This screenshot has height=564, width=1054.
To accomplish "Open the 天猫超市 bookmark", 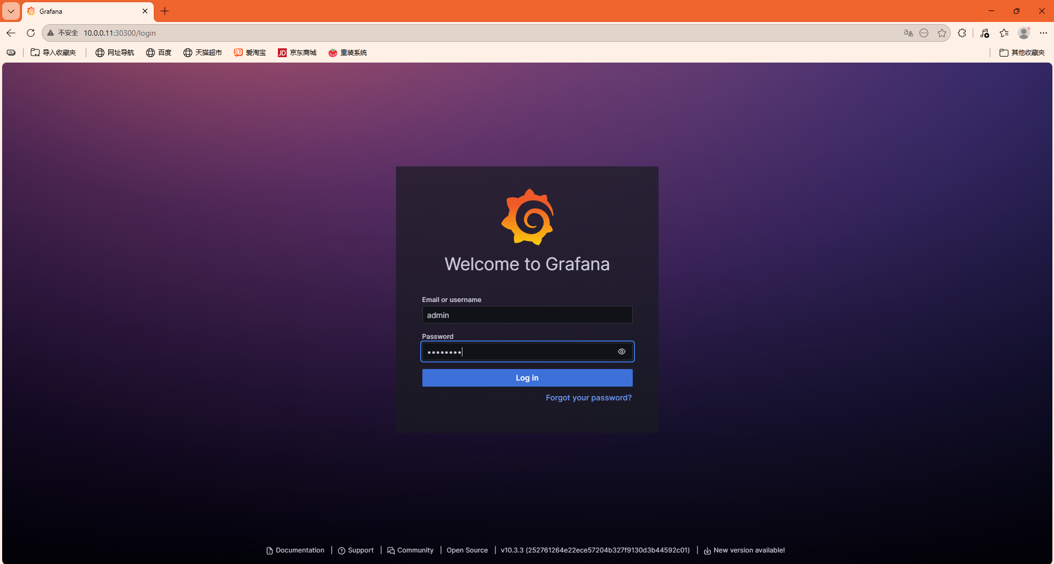I will pyautogui.click(x=203, y=53).
